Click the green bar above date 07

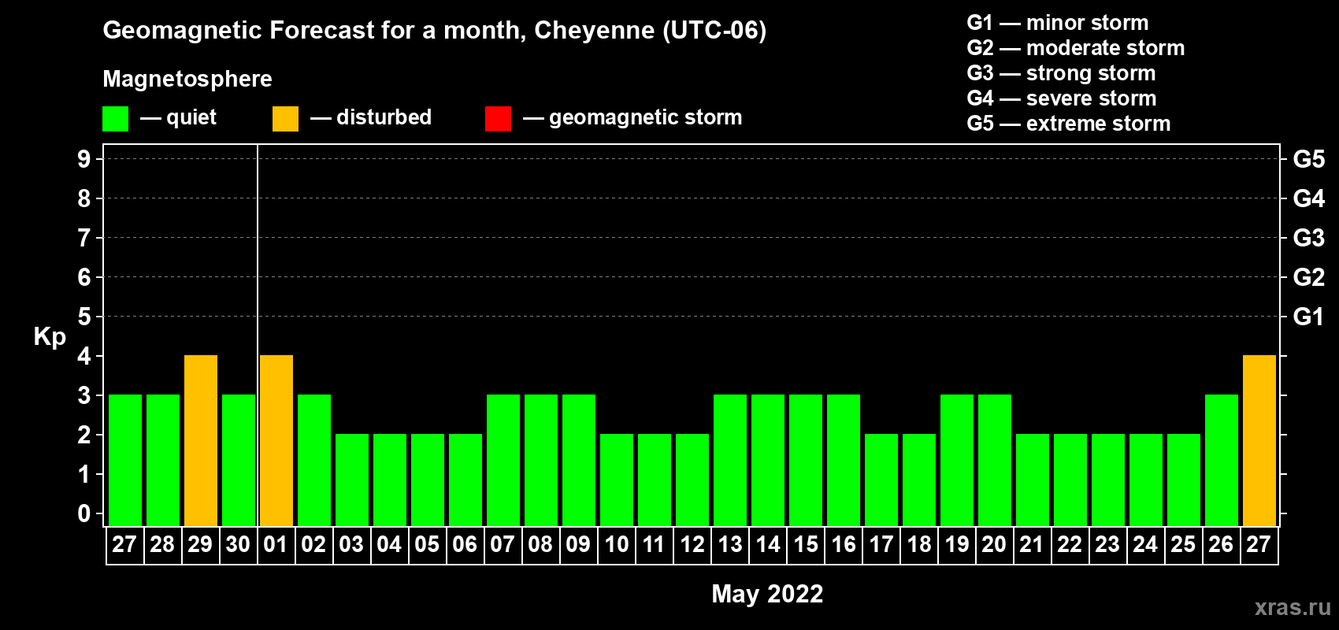click(503, 461)
